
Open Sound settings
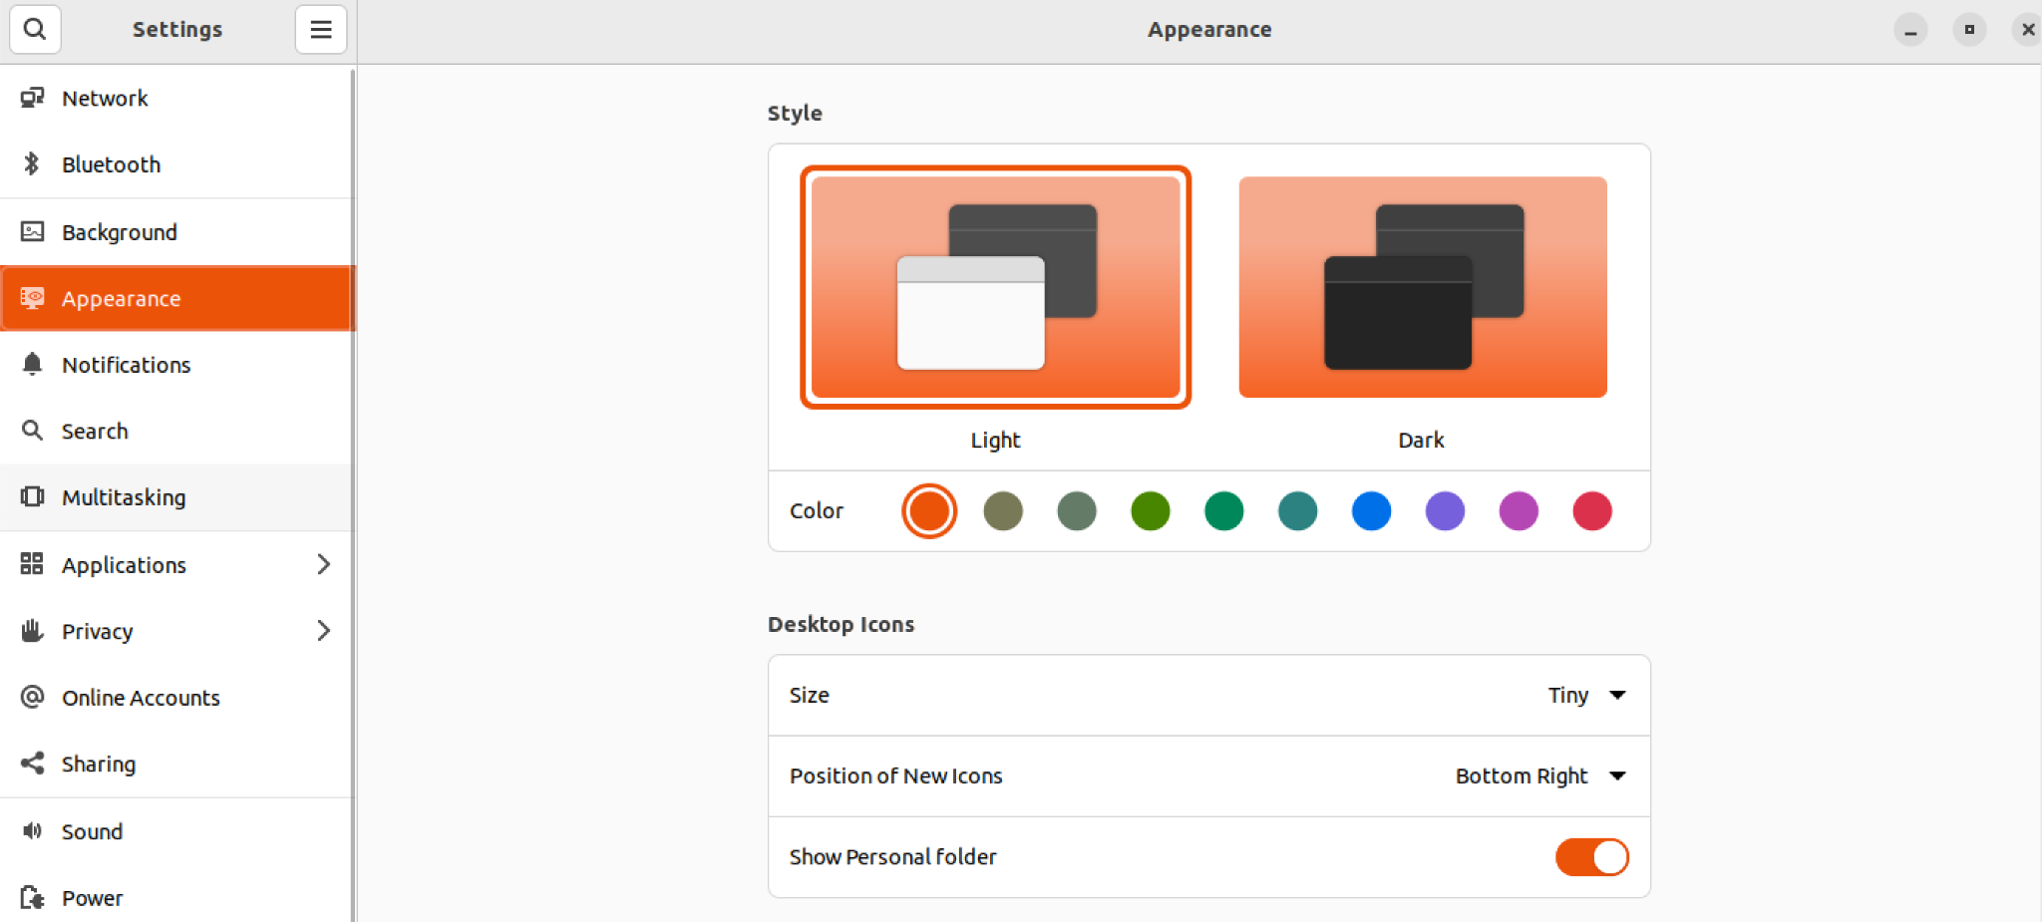pos(176,831)
